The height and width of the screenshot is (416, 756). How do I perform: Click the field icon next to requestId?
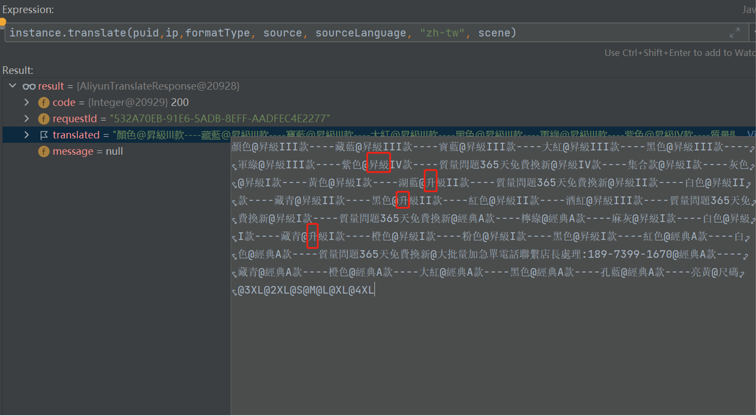43,119
